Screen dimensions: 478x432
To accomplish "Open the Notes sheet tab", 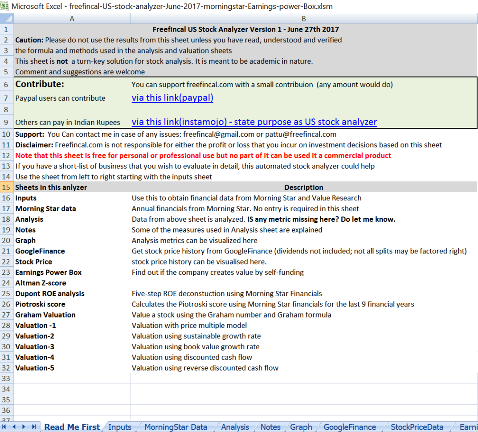I will [270, 427].
